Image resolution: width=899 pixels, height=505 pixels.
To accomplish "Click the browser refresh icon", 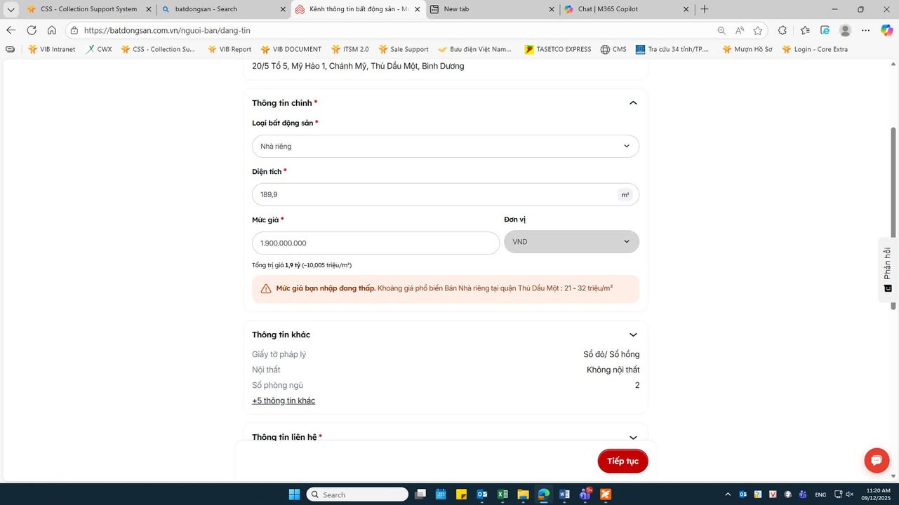I will 32,30.
